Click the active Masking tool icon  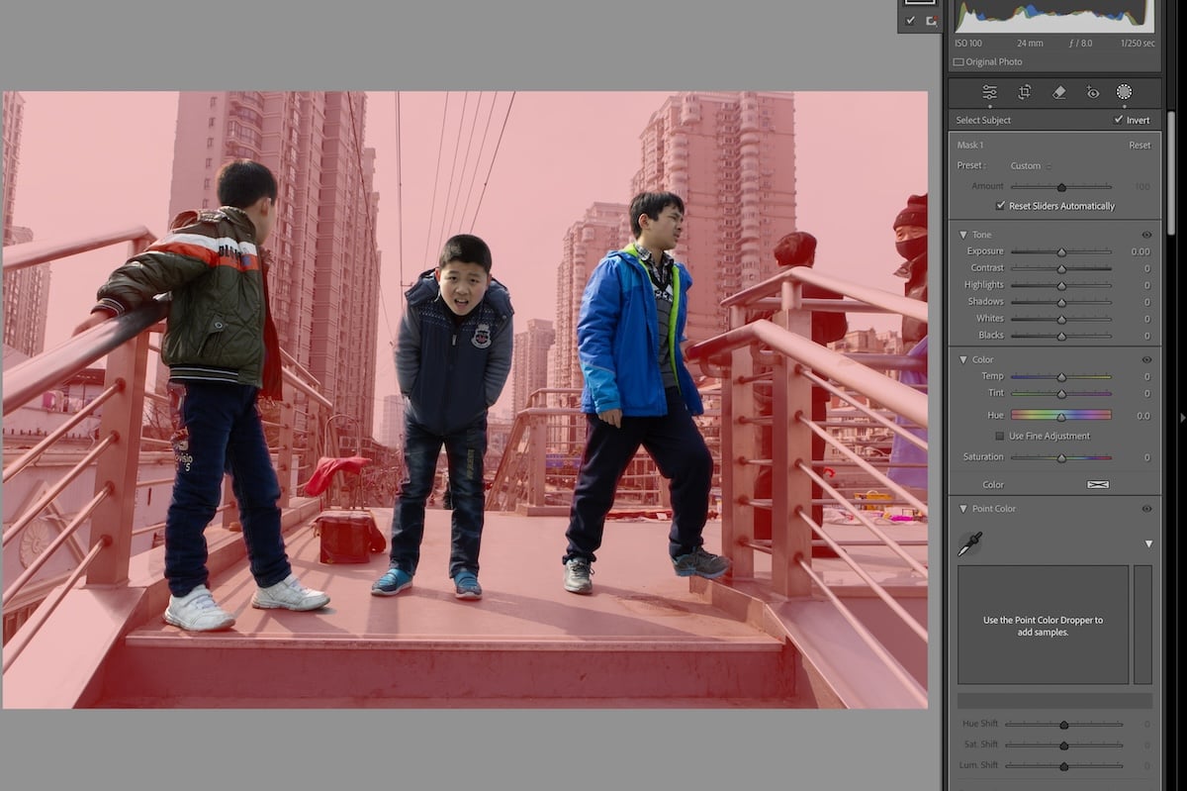(1124, 92)
